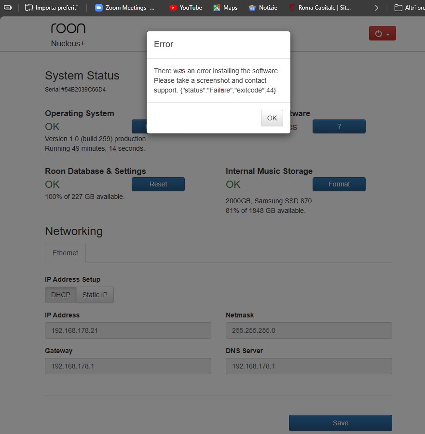Open YouTube bookmark in bookmarks bar
The image size is (425, 434).
point(186,8)
